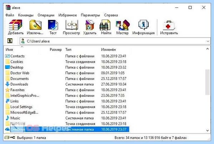
Task: Click Системная папка type in Music row
Action: [x=80, y=118]
